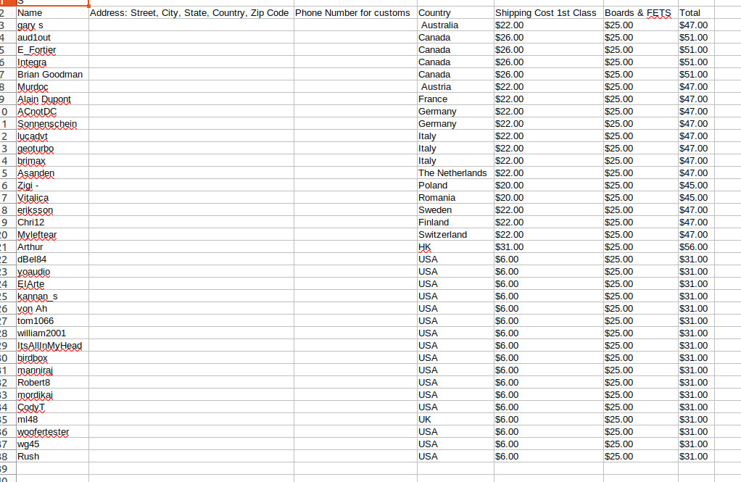Viewport: 741px width, 482px height.
Task: Select the Finland country cell
Action: point(455,222)
